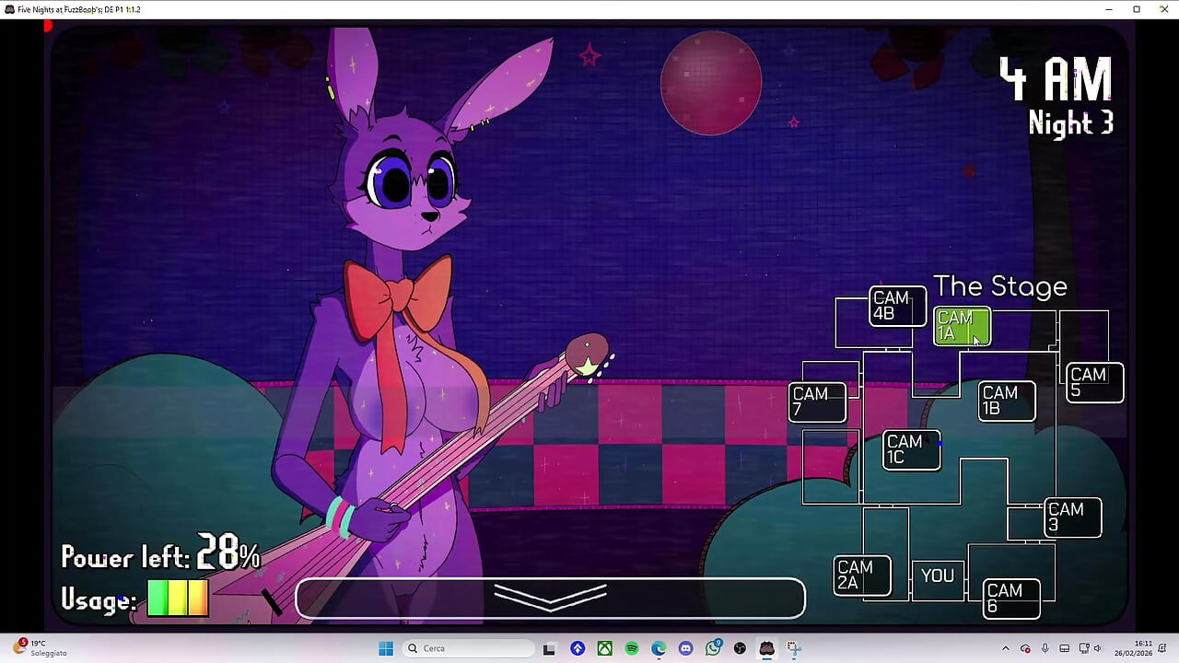Select the CAM 7 camera
This screenshot has width=1179, height=663.
[817, 401]
